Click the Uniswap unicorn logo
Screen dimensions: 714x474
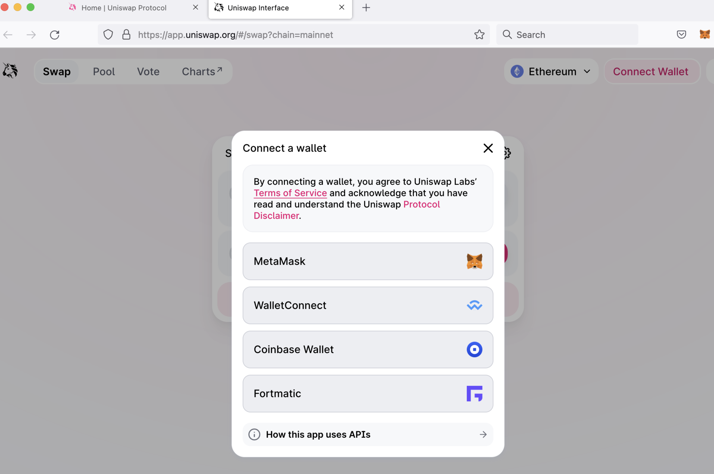[x=10, y=71]
